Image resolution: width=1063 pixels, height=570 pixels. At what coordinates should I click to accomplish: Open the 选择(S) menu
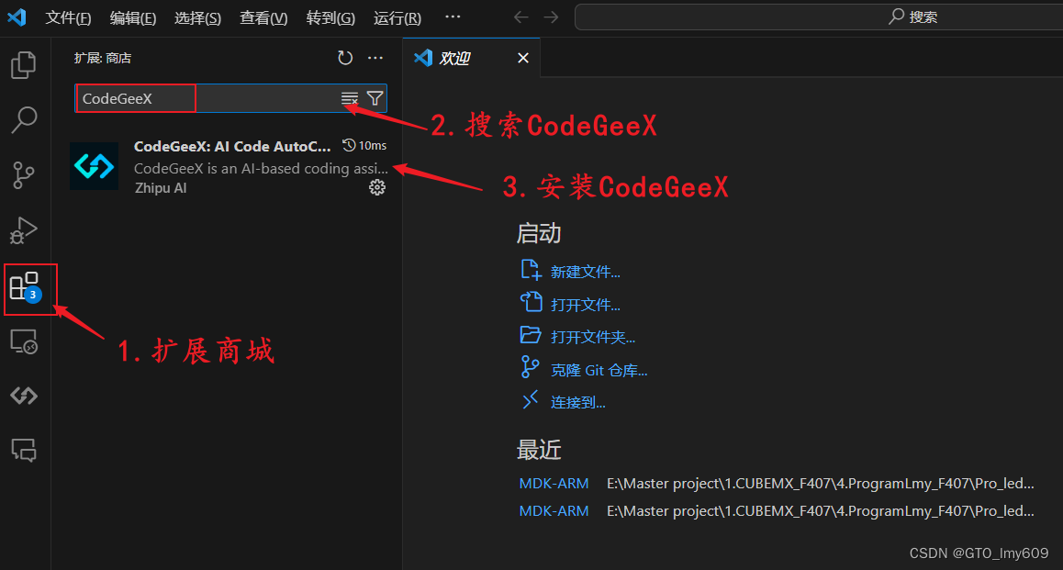point(197,18)
